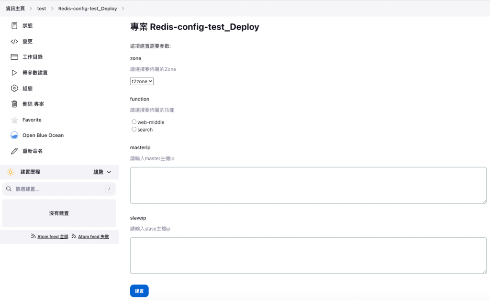490x300 pixels.
Task: Click the blue 建置 build button
Action: coord(139,291)
